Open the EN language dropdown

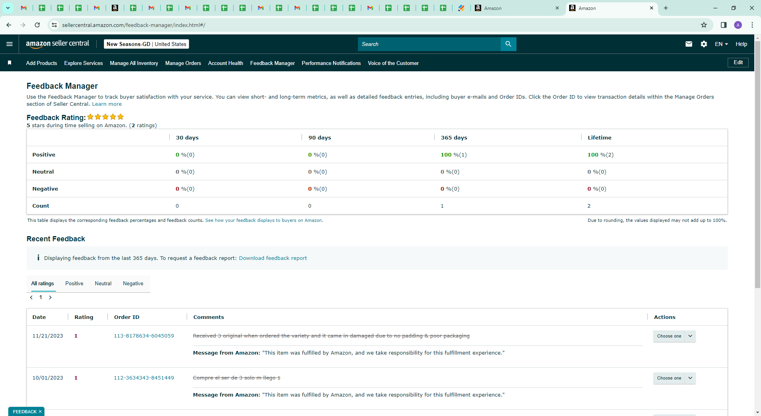pyautogui.click(x=721, y=44)
